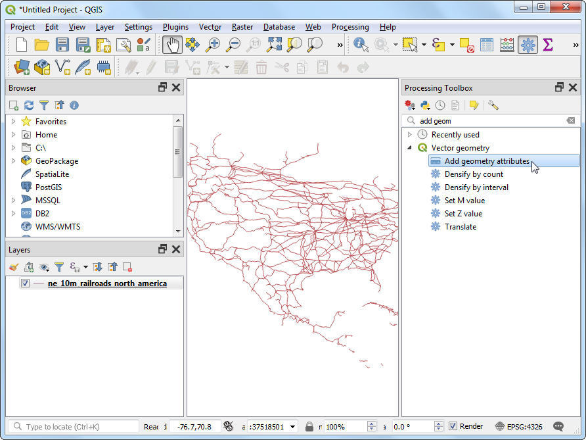This screenshot has width=586, height=440.
Task: Open the Python console icon in toolbox
Action: coord(425,105)
